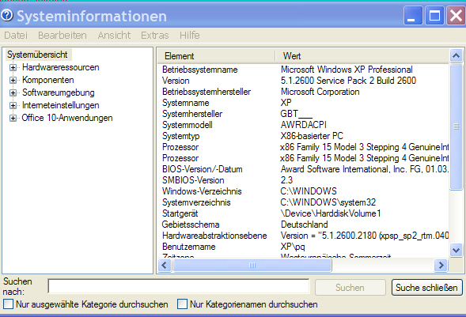The height and width of the screenshot is (317, 466).
Task: Click the value \Device\HarddiskVolume1
Action: 331,213
